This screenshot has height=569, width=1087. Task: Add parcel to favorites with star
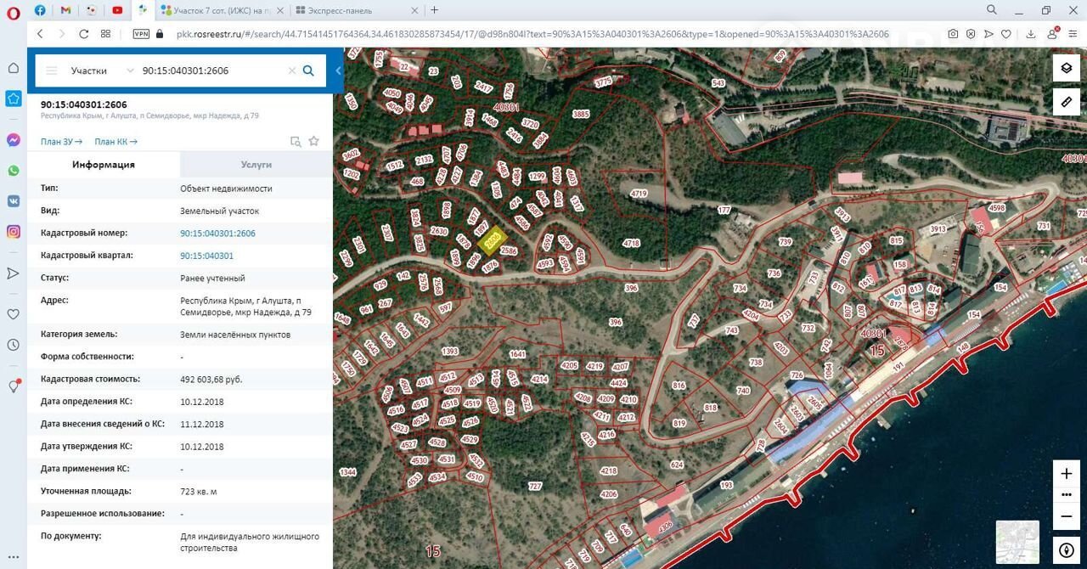pos(313,141)
